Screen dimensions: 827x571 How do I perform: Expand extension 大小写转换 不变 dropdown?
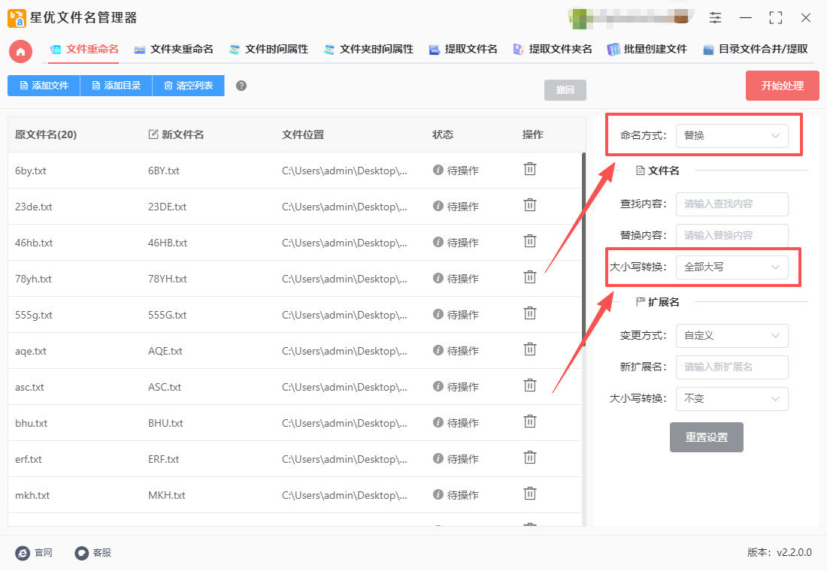(732, 399)
